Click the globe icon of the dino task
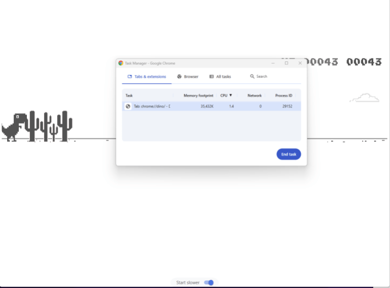The height and width of the screenshot is (288, 390). 128,106
